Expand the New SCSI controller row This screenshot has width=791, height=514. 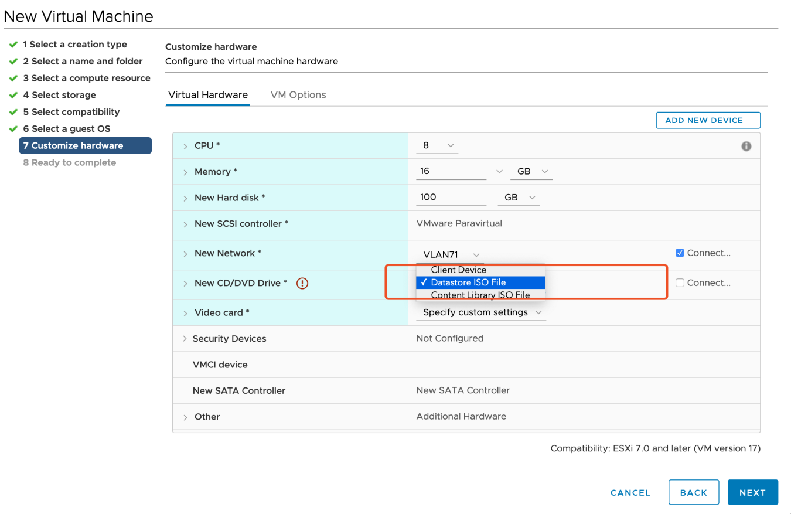click(185, 223)
